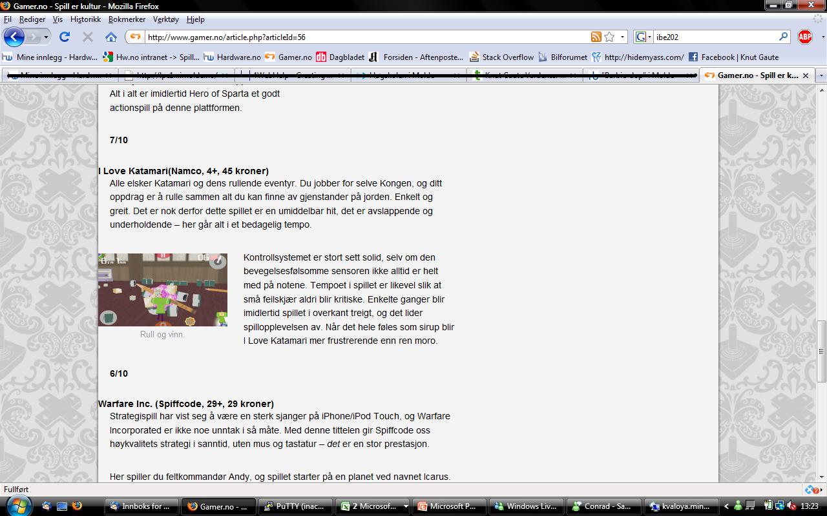The height and width of the screenshot is (516, 827).
Task: Open the Hjelp menu
Action: pos(195,19)
